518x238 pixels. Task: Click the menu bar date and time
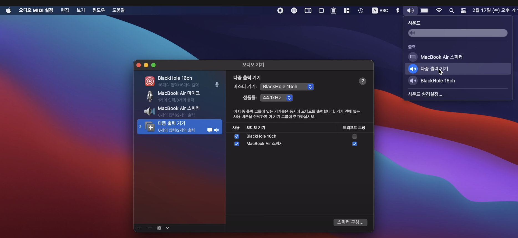point(495,10)
